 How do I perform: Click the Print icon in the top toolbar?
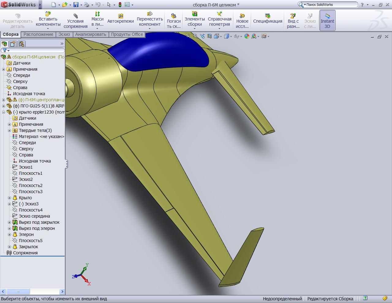(x=87, y=5)
